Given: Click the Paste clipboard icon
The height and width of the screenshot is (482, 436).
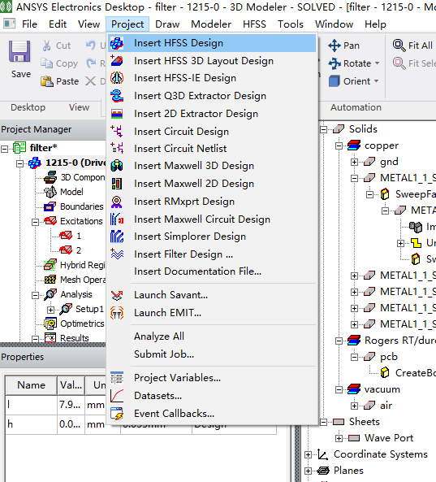Looking at the screenshot, I should pos(47,81).
